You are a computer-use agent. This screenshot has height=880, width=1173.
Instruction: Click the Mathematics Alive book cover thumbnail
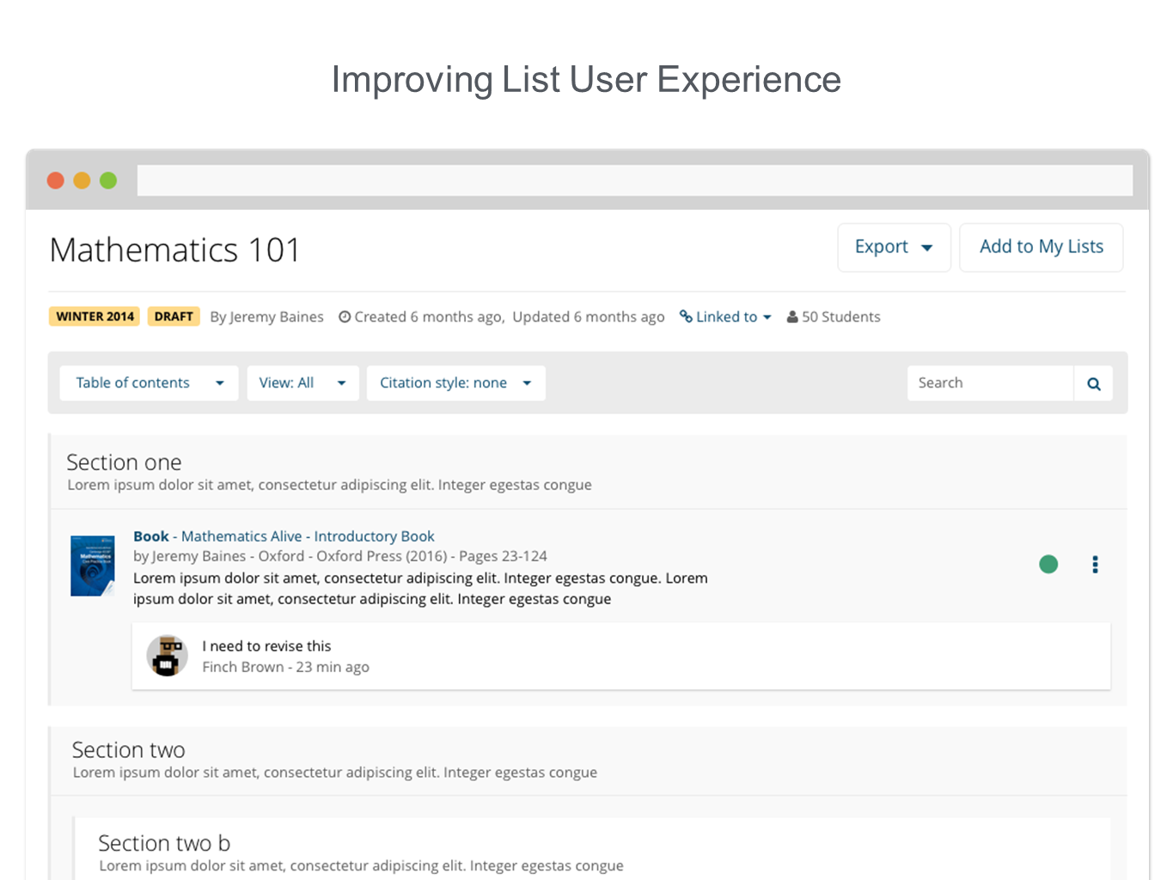93,566
